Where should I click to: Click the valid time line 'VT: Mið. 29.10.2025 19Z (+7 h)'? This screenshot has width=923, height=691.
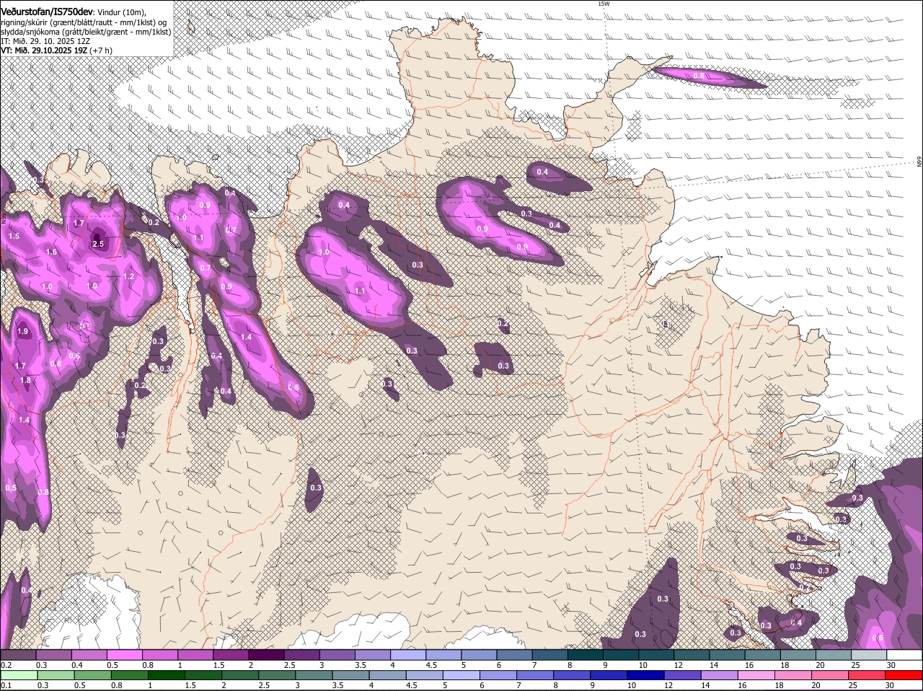point(56,50)
